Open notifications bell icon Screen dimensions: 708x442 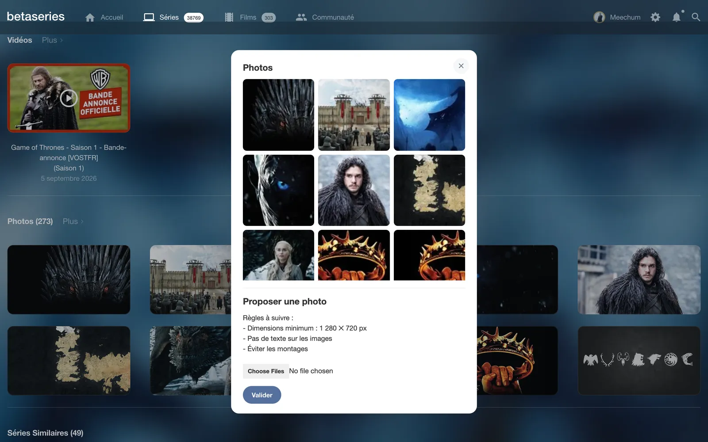tap(677, 17)
